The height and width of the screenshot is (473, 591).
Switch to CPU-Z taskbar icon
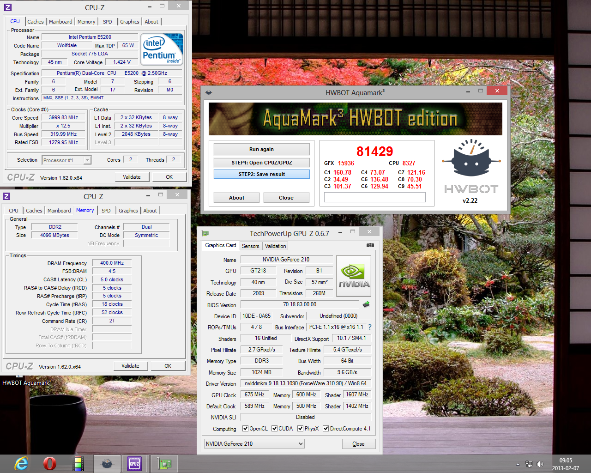(134, 464)
